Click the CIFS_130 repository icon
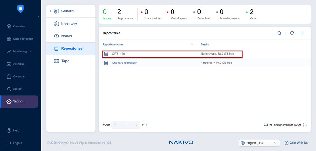The height and width of the screenshot is (151, 316). (106, 54)
